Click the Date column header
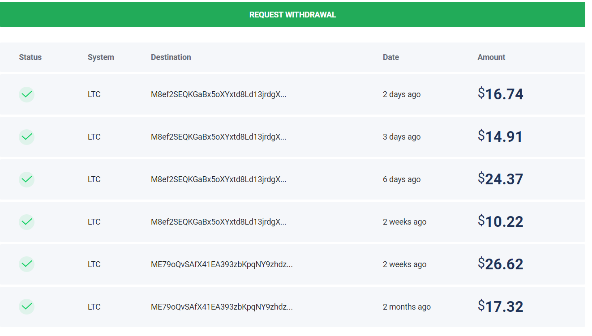Screen dimensions: 592x336 (x=390, y=57)
